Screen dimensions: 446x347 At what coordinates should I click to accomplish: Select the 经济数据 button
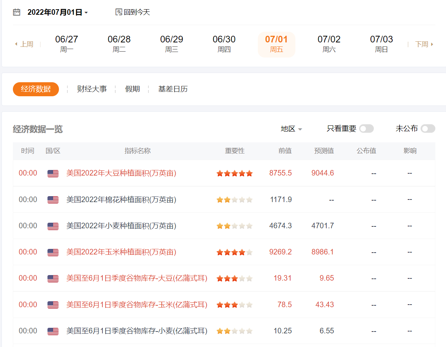tap(36, 89)
